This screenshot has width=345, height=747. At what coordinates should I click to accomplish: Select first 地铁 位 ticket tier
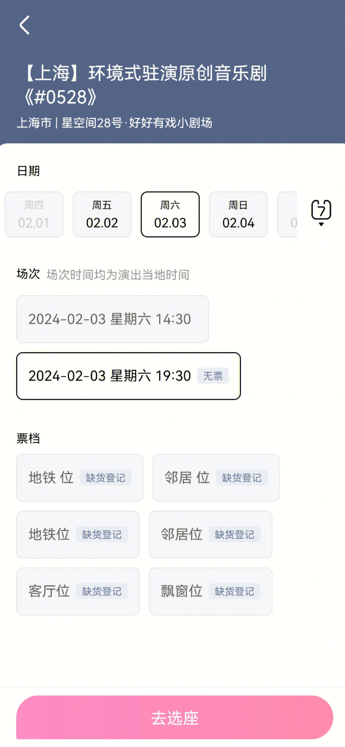[x=80, y=478]
